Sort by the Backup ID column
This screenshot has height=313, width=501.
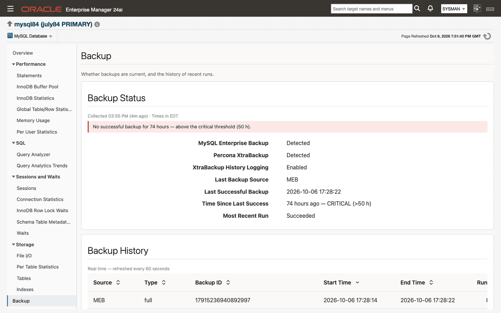pos(228,282)
